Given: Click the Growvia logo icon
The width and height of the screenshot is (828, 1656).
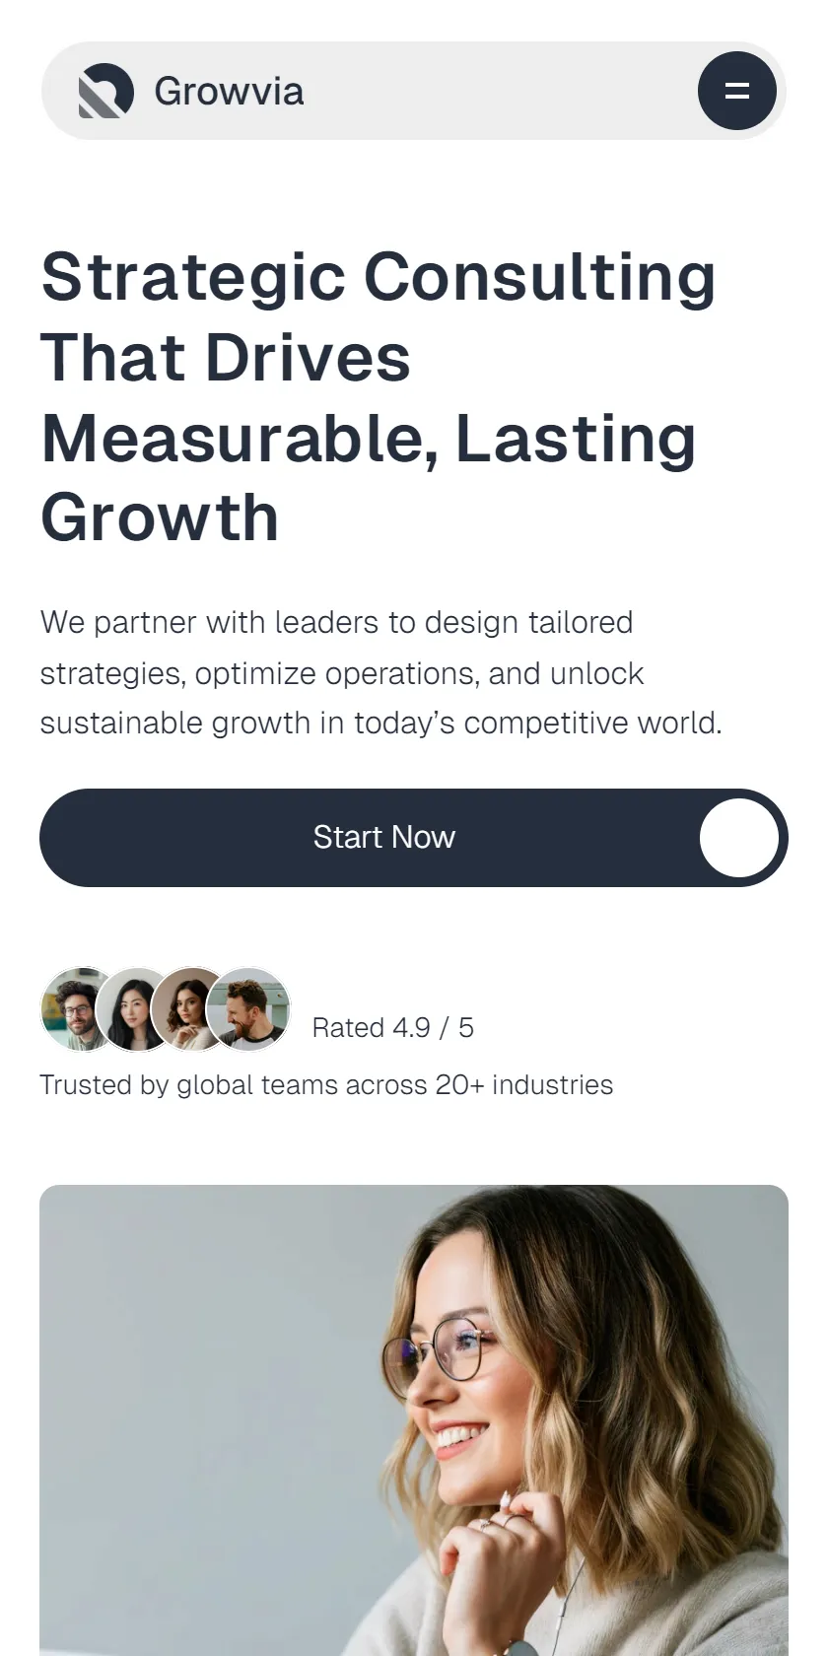Looking at the screenshot, I should click(105, 91).
